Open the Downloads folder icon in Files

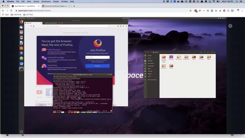(x=186, y=58)
